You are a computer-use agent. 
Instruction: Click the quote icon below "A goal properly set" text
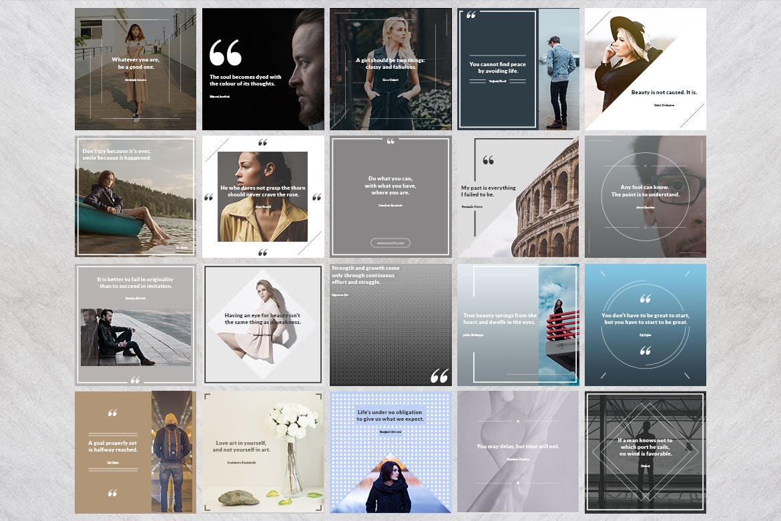(112, 493)
